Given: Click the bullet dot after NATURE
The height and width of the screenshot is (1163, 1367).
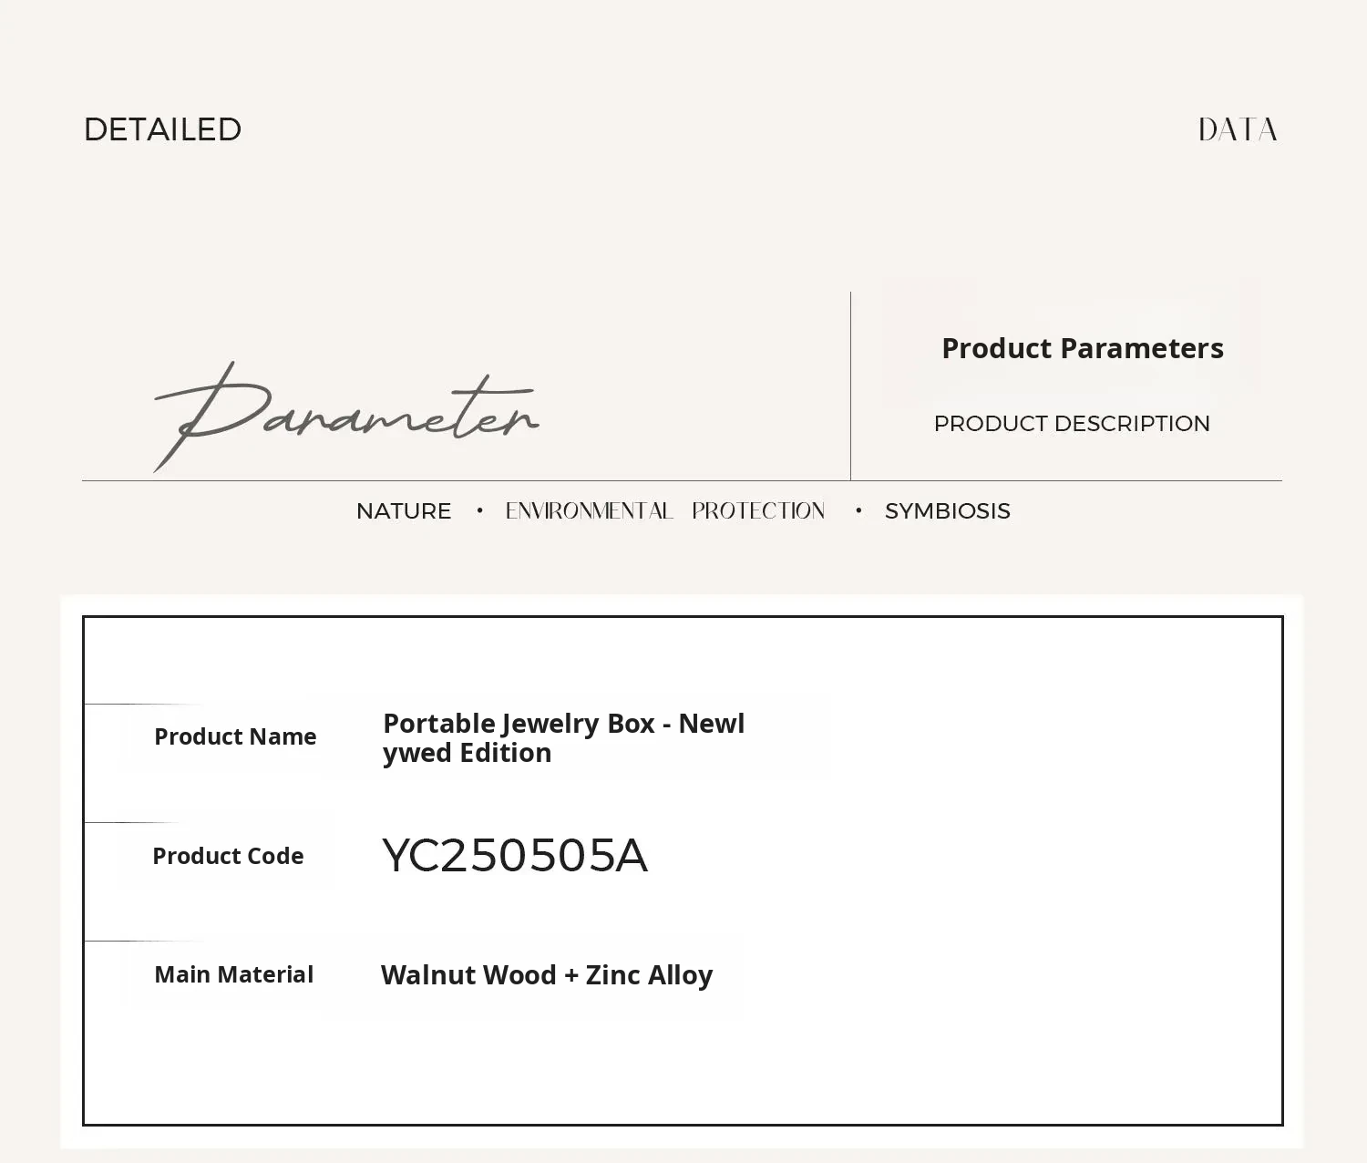Looking at the screenshot, I should 479,511.
